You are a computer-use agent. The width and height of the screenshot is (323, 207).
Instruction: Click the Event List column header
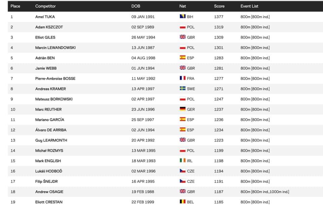pyautogui.click(x=249, y=6)
